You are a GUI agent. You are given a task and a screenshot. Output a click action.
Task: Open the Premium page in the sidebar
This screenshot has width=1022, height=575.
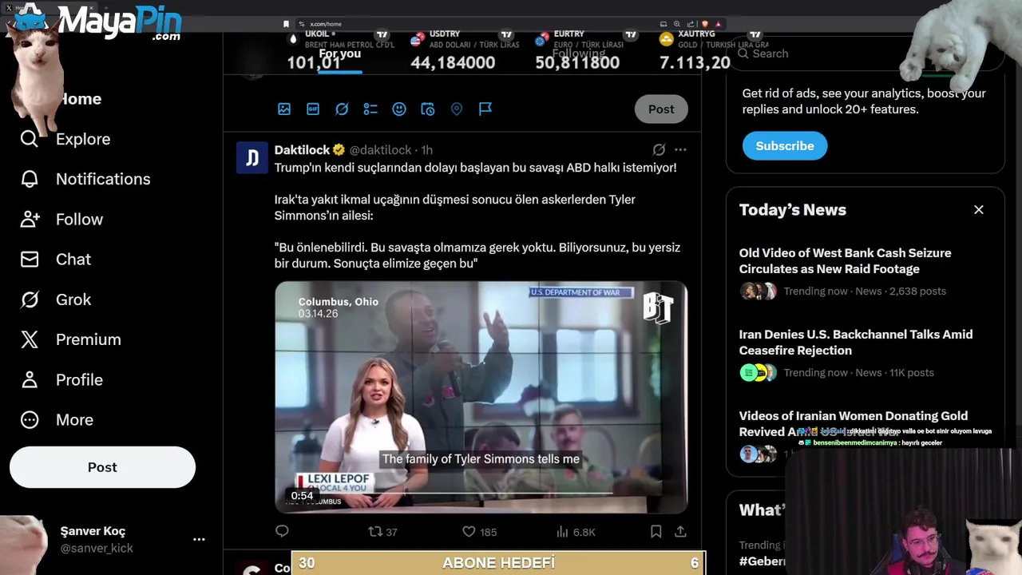70,339
